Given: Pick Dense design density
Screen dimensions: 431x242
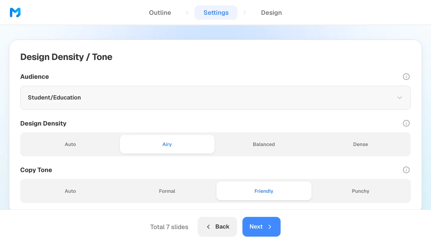Looking at the screenshot, I should click(360, 144).
